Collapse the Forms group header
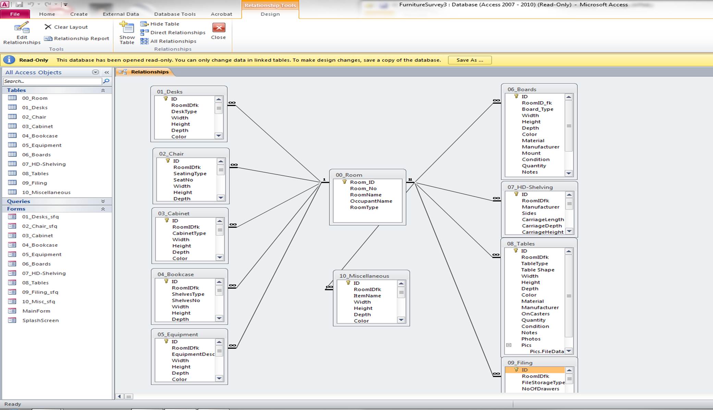713x410 pixels. (103, 209)
